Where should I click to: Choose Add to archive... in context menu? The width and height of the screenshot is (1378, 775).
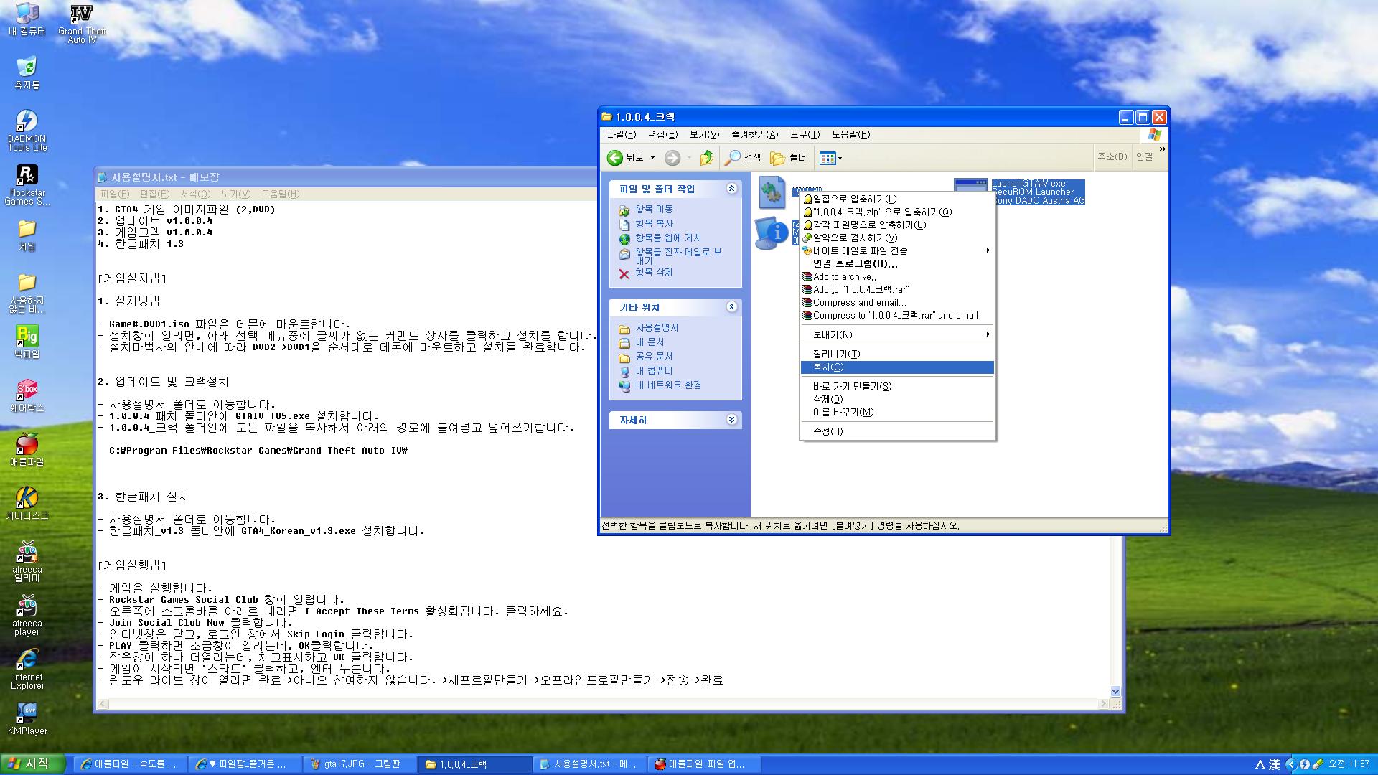pyautogui.click(x=897, y=277)
